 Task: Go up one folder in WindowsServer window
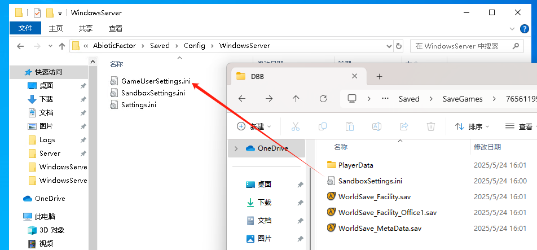(x=62, y=46)
